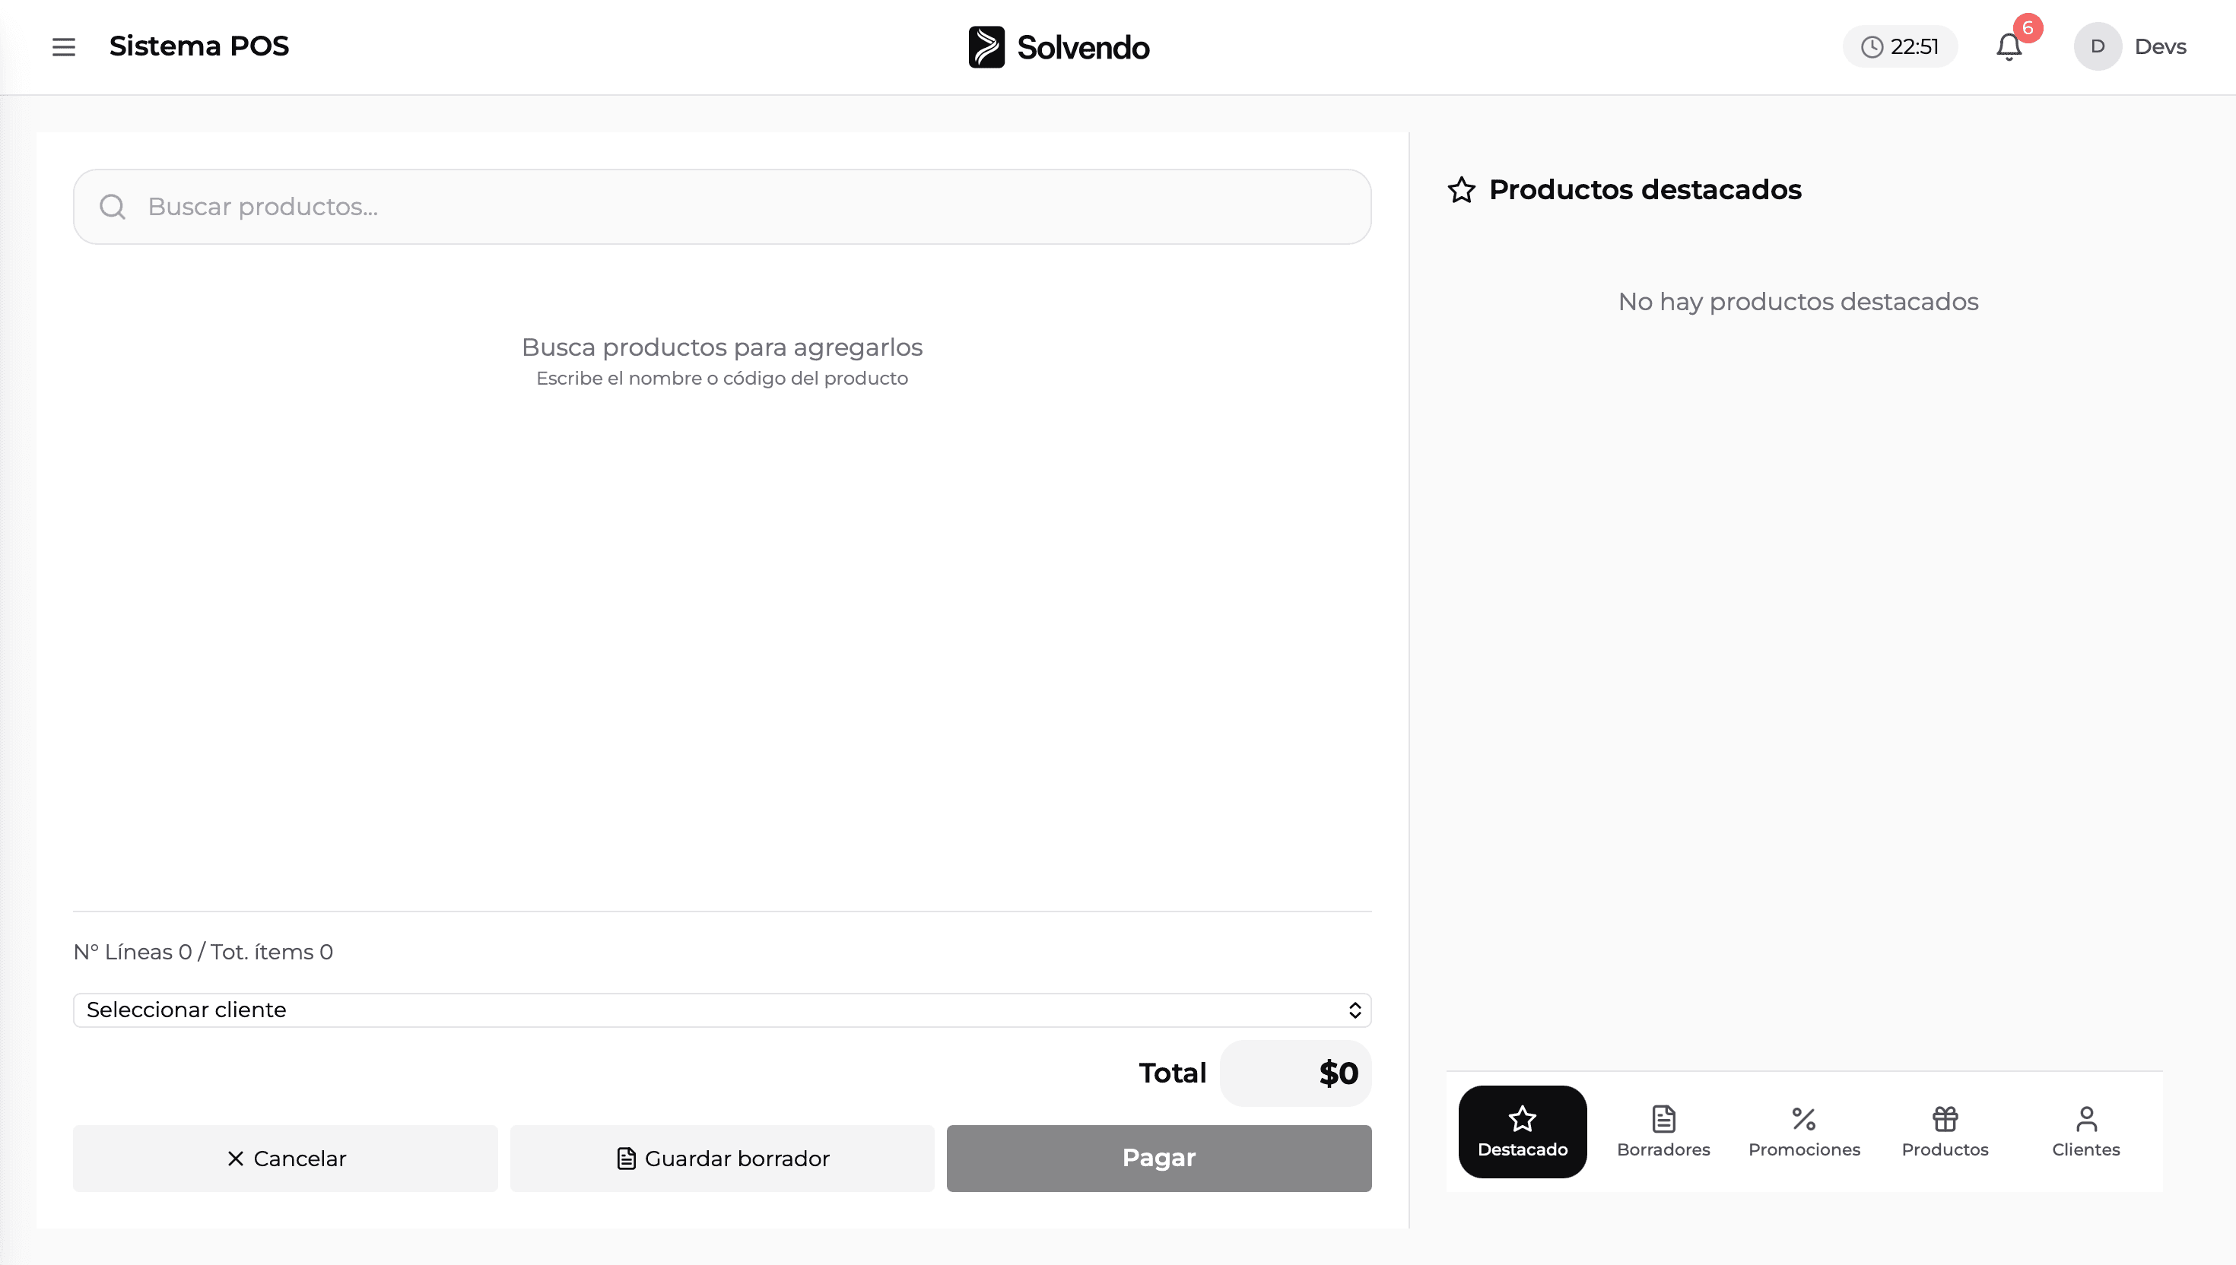Select the Borradores document icon
This screenshot has width=2236, height=1265.
1663,1119
